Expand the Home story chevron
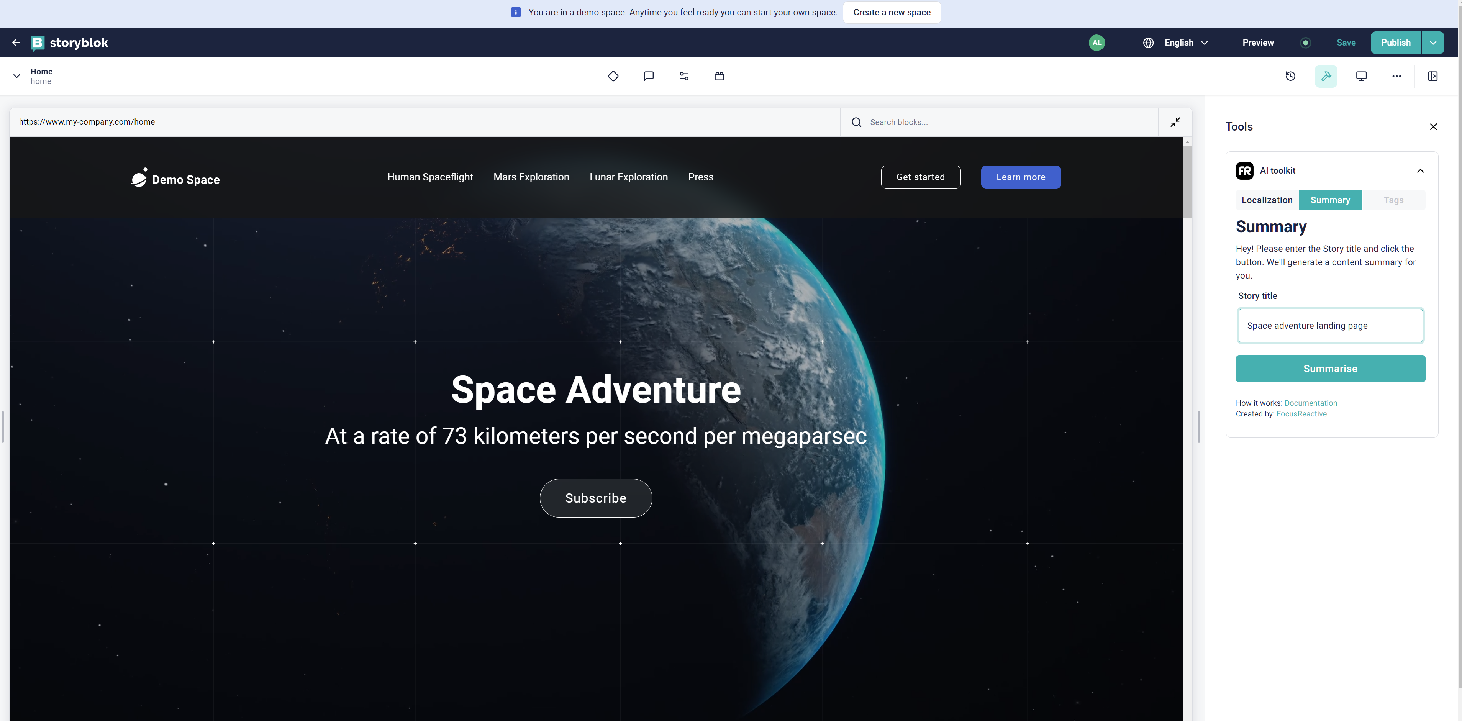 16,76
